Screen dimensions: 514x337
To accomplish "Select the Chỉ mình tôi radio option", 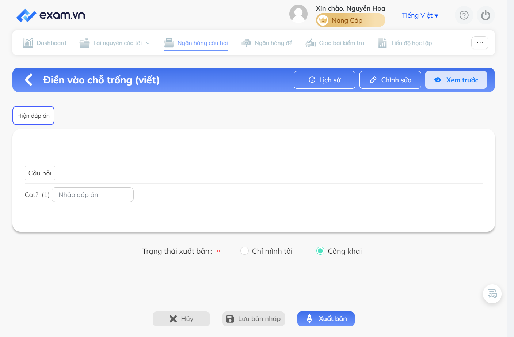I will [x=244, y=251].
